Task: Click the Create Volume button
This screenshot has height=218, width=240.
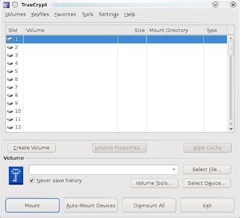Action: [x=31, y=148]
